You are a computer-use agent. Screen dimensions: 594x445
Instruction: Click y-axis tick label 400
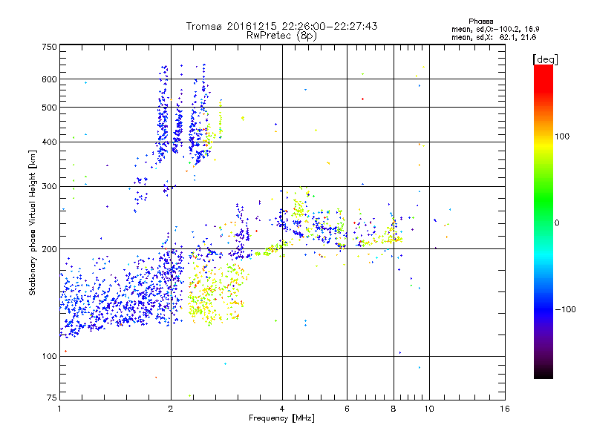pyautogui.click(x=50, y=142)
